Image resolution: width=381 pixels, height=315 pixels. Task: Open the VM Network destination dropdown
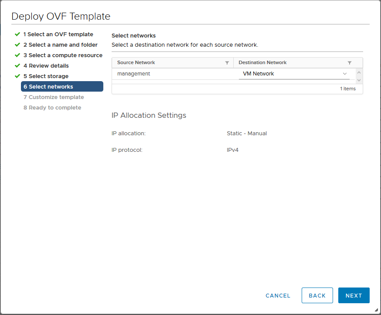coord(294,74)
